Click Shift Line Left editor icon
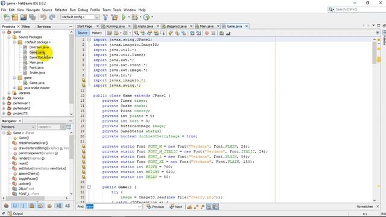 click(x=192, y=33)
